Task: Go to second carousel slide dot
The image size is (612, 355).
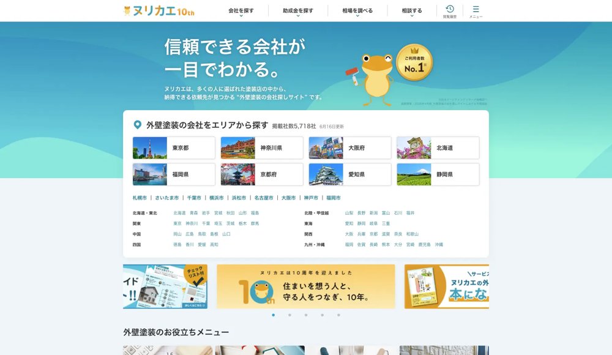Action: point(289,315)
